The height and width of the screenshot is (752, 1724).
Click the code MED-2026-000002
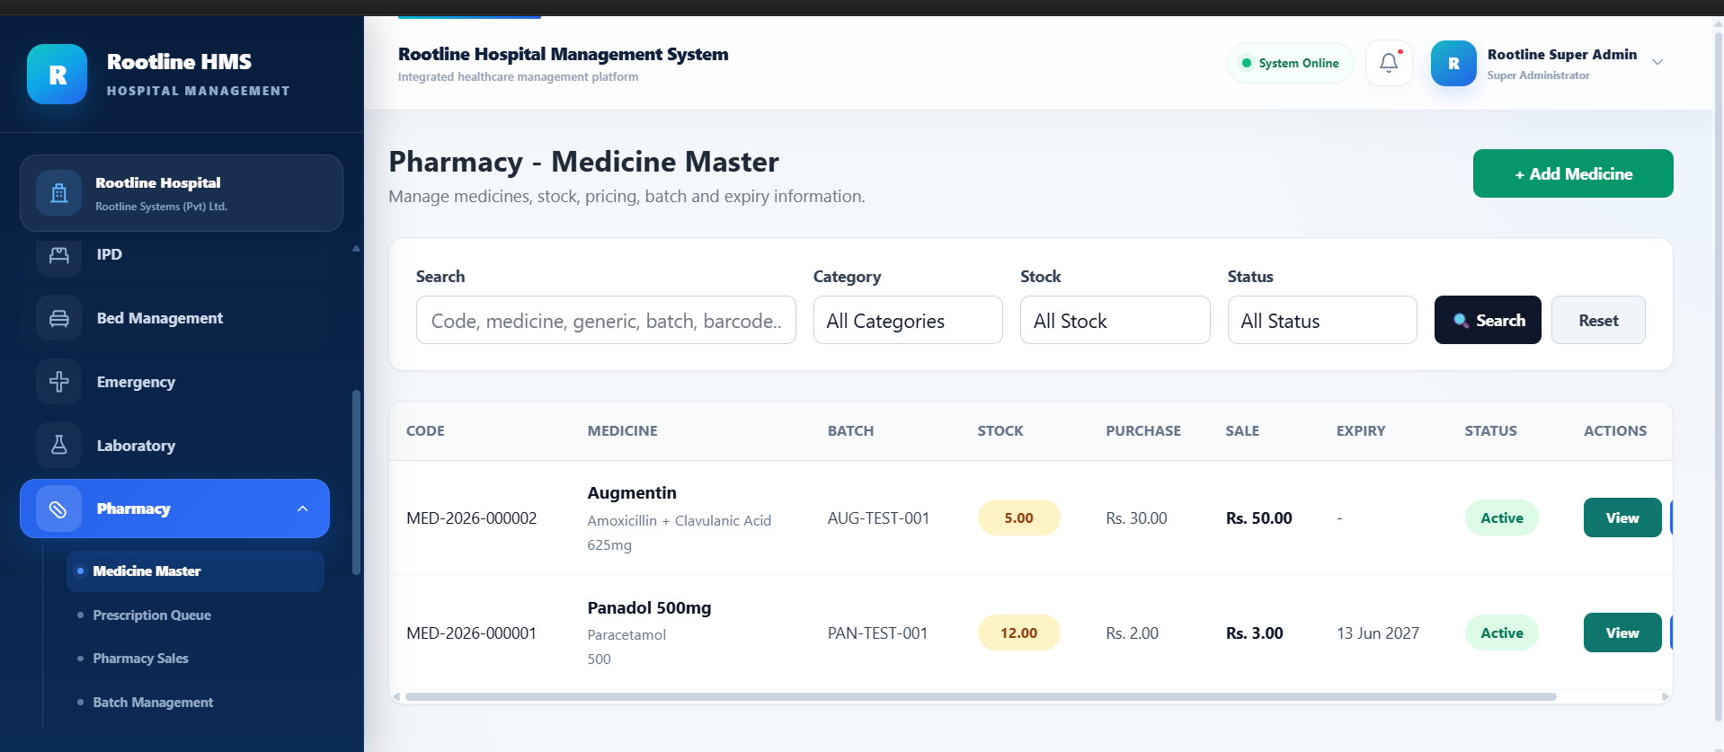pyautogui.click(x=471, y=518)
